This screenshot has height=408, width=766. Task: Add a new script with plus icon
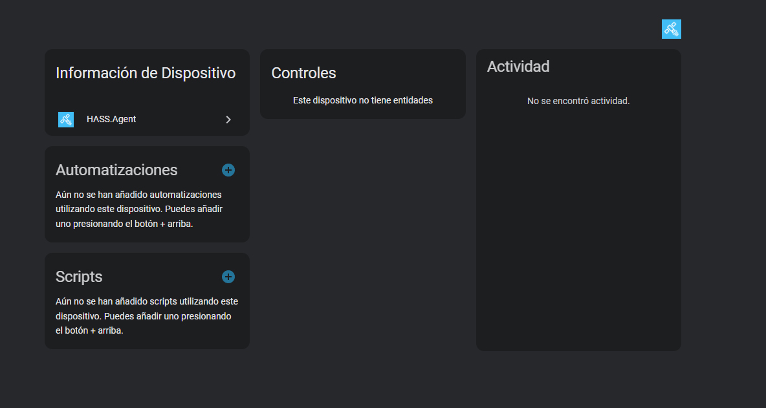pos(228,277)
